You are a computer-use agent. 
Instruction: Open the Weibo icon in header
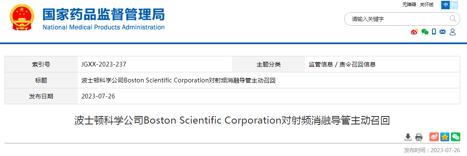click(x=414, y=32)
